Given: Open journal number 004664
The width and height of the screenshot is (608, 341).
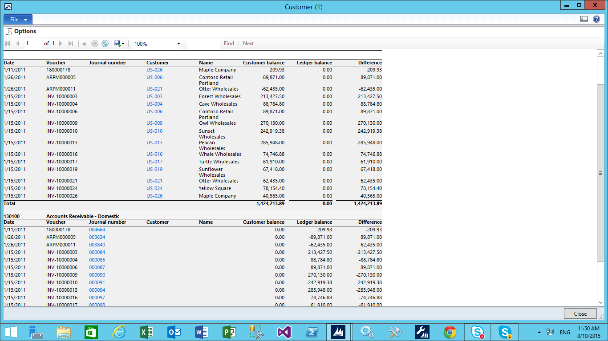Looking at the screenshot, I should [97, 230].
